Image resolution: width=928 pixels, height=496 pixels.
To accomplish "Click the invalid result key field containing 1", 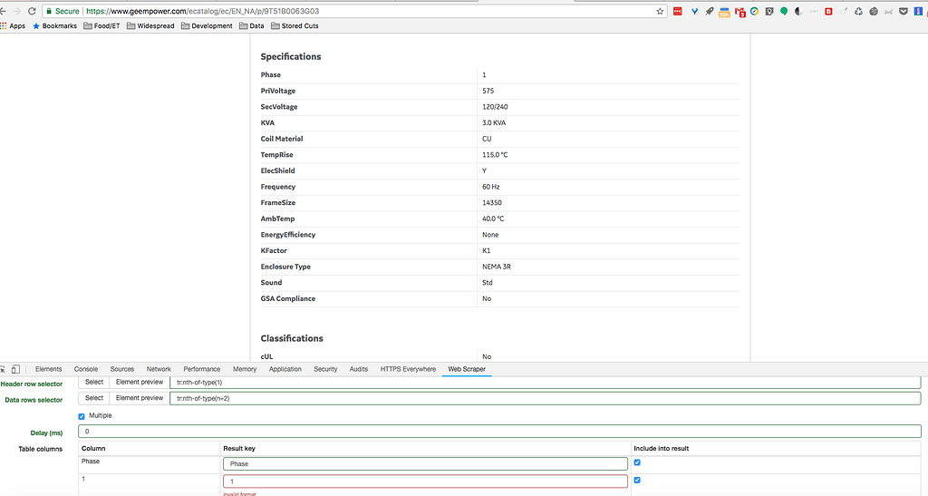I will coord(425,481).
